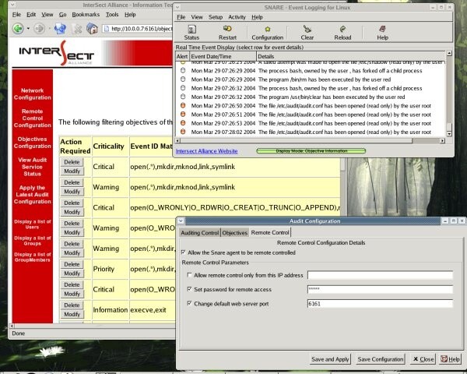The image size is (467, 374).
Task: Toggle Set password for remote access checkbox
Action: (189, 289)
